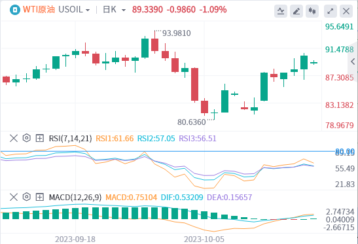Click the DIF:0.53209 value
This screenshot has height=244, width=358.
[x=182, y=197]
